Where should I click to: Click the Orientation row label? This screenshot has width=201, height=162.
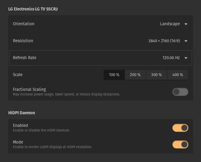(24, 24)
